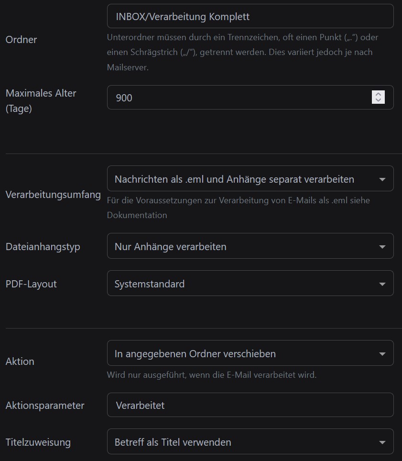Click the Aktion label

pos(20,362)
